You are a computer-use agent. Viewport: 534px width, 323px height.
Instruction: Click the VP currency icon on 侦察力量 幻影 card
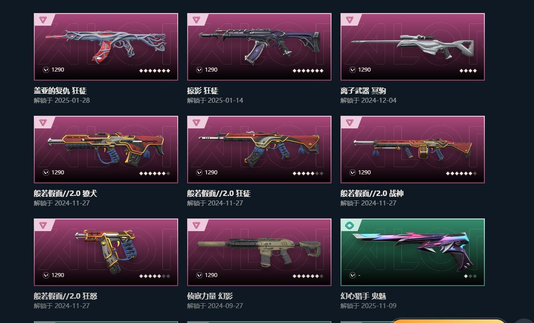click(x=199, y=275)
